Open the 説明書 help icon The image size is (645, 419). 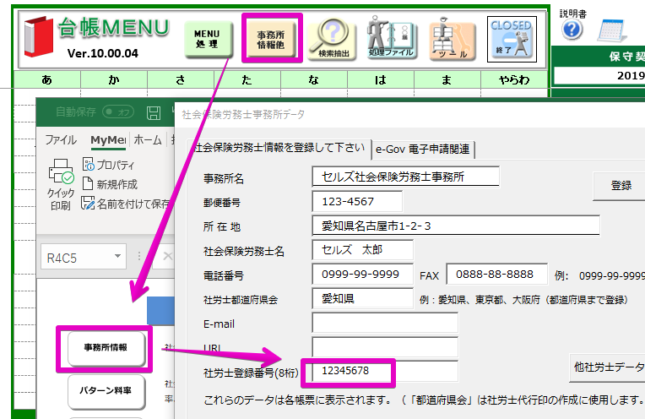tap(572, 30)
